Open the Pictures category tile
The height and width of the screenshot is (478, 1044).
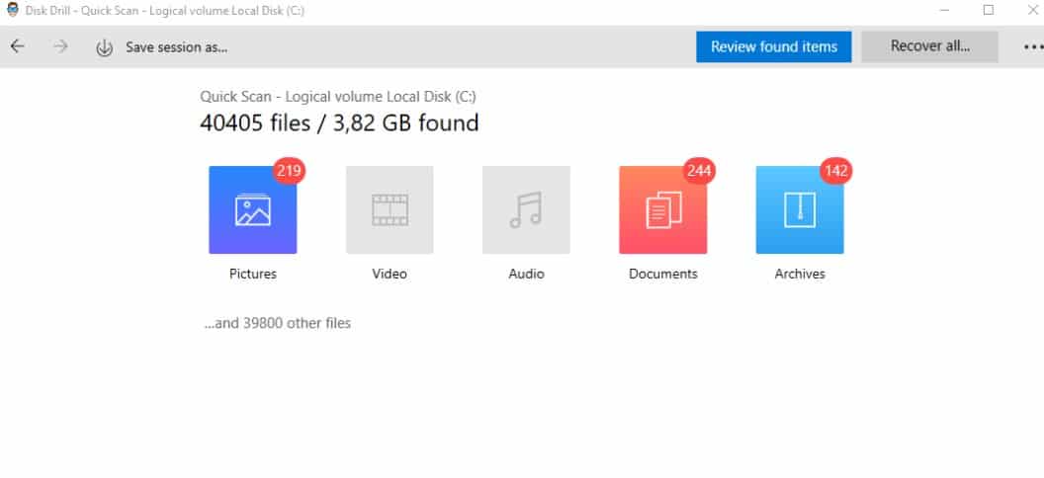[252, 210]
